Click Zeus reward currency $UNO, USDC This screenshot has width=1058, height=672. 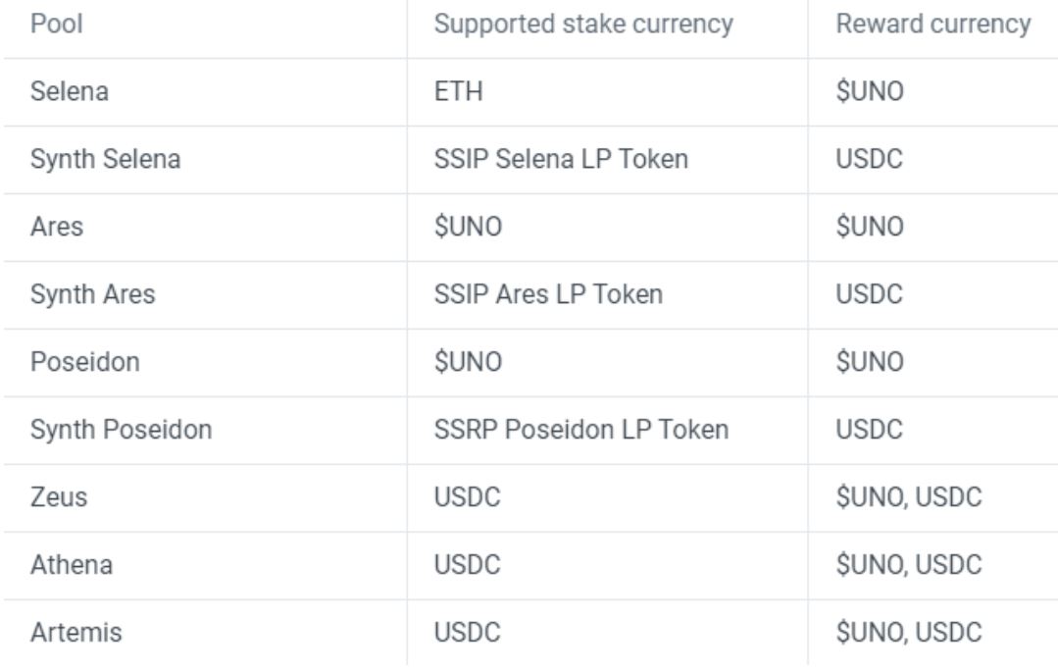pyautogui.click(x=909, y=497)
